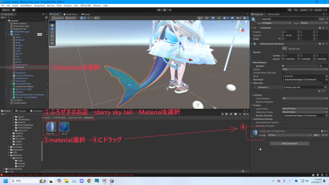Toggle 2D mode in the Scene view
Viewport: 329px width, 185px height.
208,18
